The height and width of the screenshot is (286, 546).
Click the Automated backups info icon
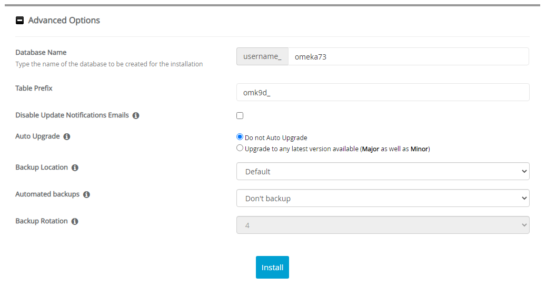tap(86, 194)
